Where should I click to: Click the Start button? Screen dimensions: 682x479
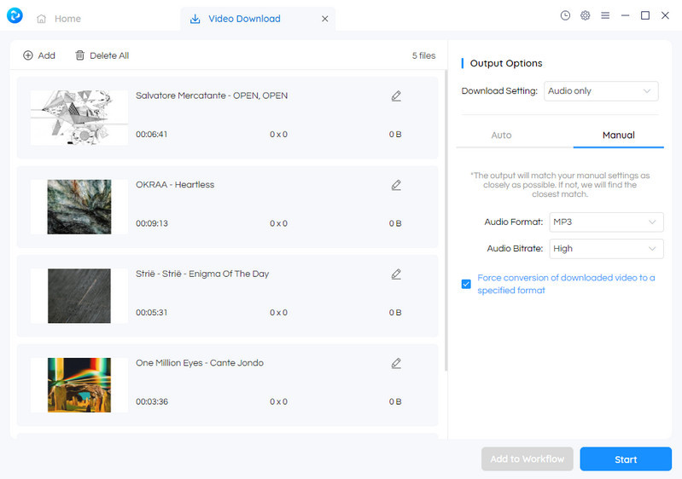click(626, 459)
